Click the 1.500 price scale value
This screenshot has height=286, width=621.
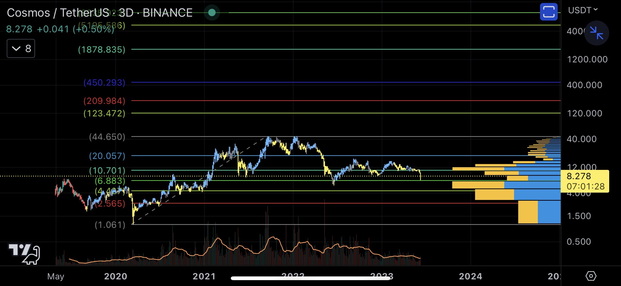click(579, 216)
